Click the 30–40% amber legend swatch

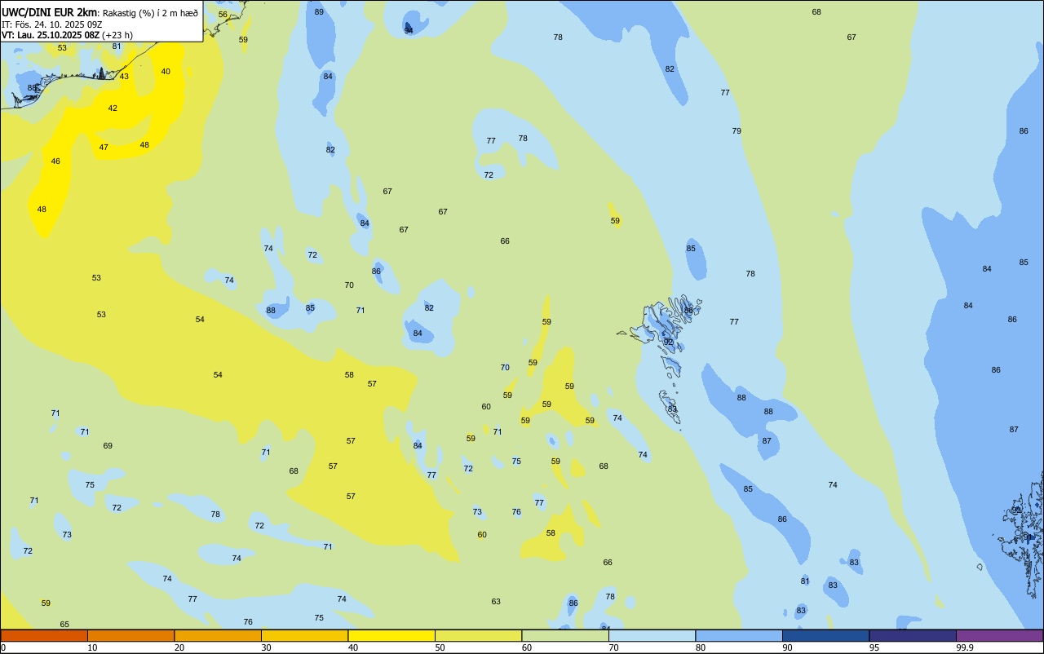(x=305, y=635)
